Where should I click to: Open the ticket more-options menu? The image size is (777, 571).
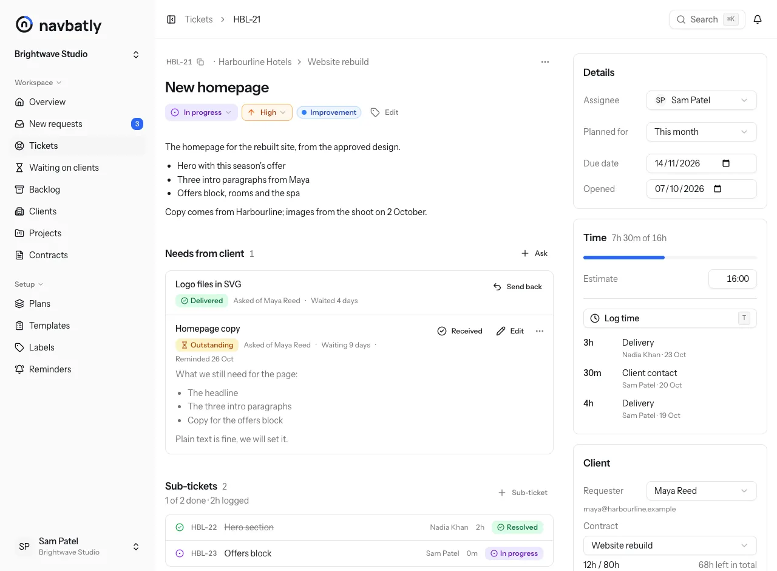pos(545,62)
